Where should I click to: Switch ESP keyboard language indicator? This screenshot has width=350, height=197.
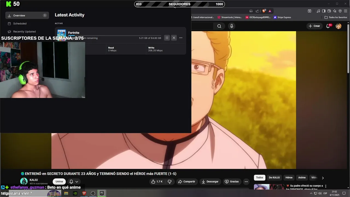pos(325,193)
